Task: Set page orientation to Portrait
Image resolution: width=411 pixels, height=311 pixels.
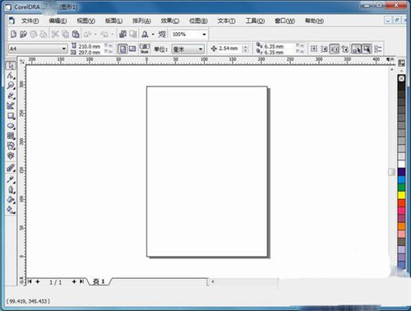Action: (x=122, y=49)
